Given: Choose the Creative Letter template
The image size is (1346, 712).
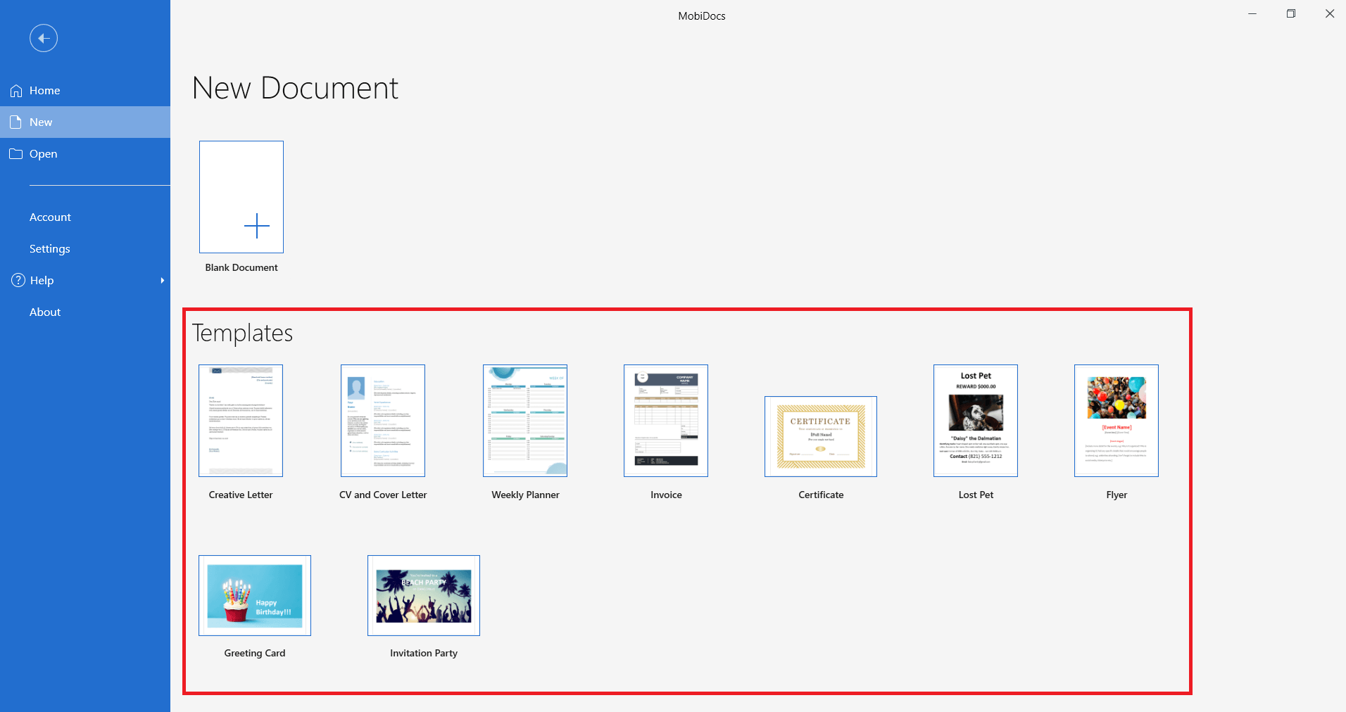Looking at the screenshot, I should click(241, 421).
